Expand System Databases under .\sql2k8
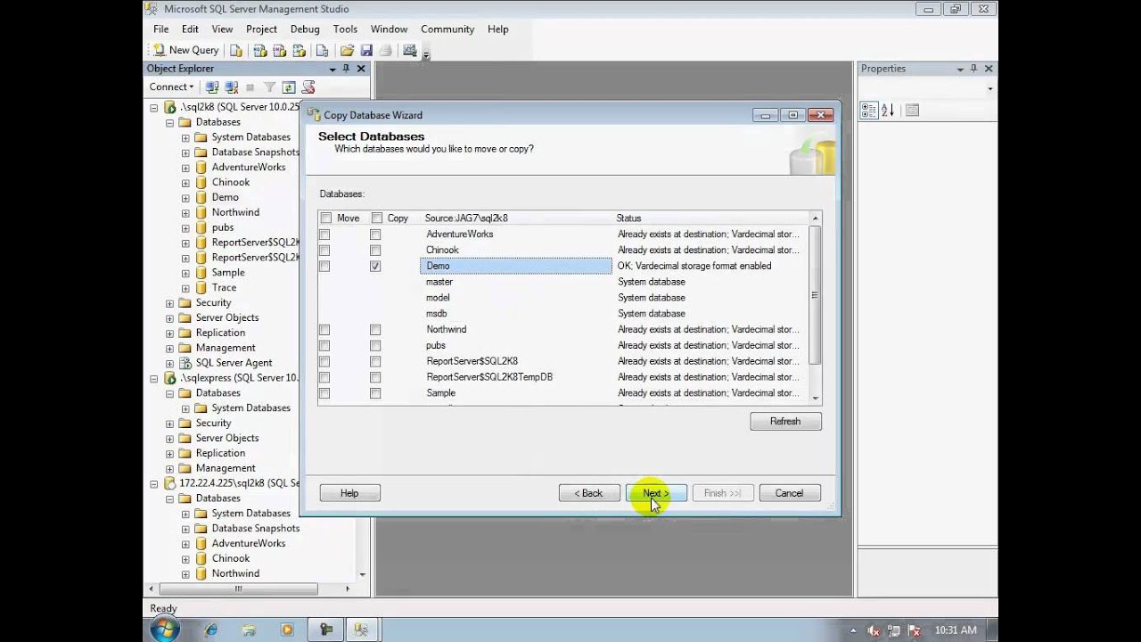This screenshot has width=1141, height=642. pos(185,137)
